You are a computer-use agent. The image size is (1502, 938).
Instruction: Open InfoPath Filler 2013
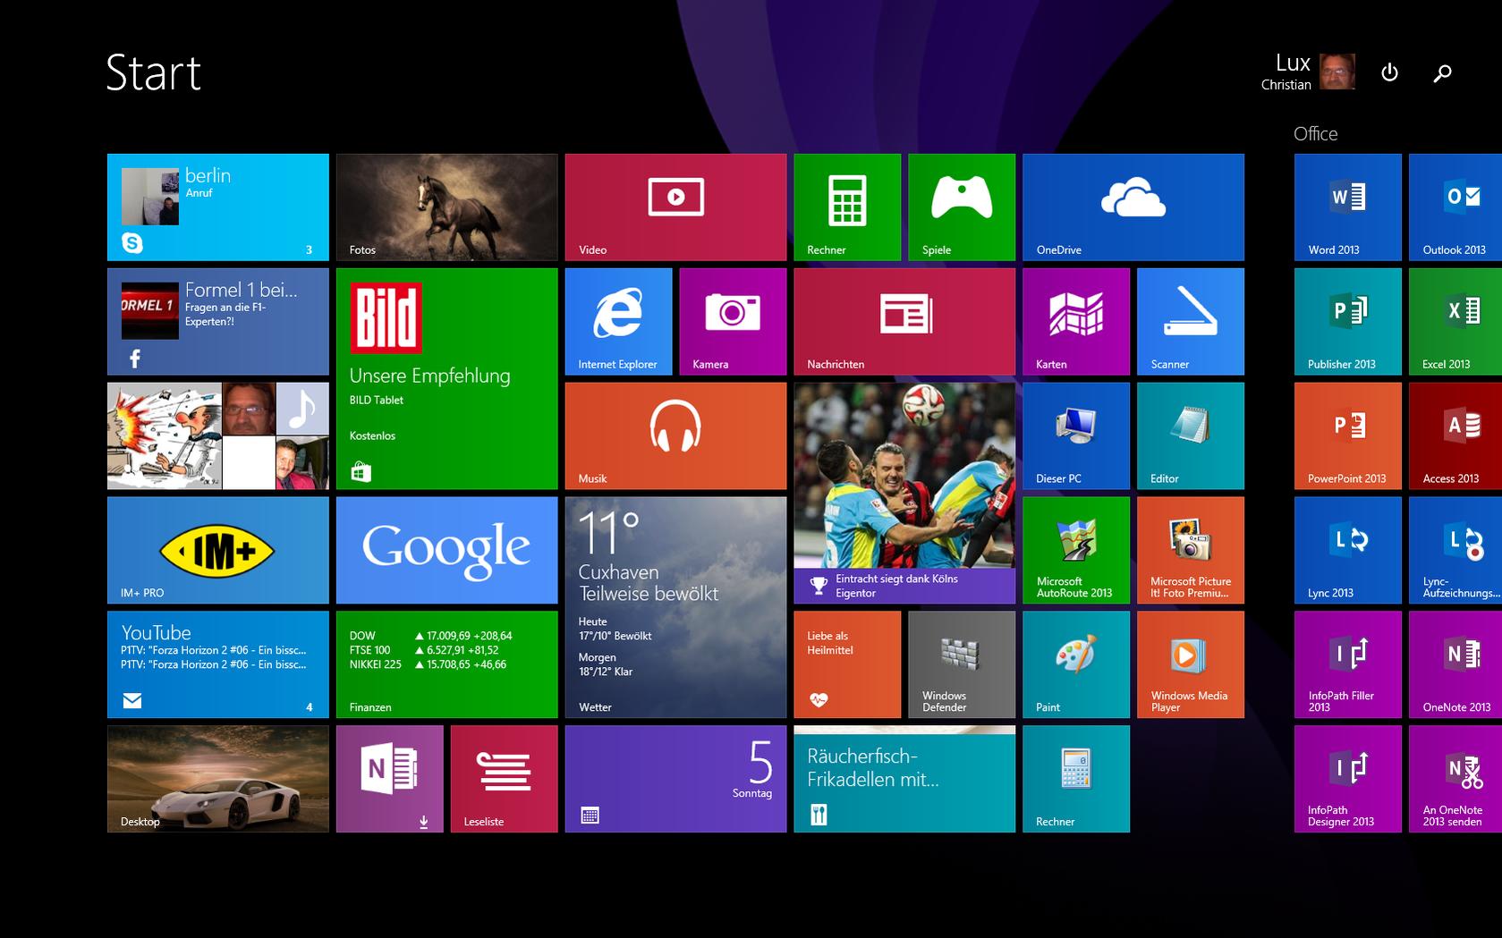point(1348,665)
